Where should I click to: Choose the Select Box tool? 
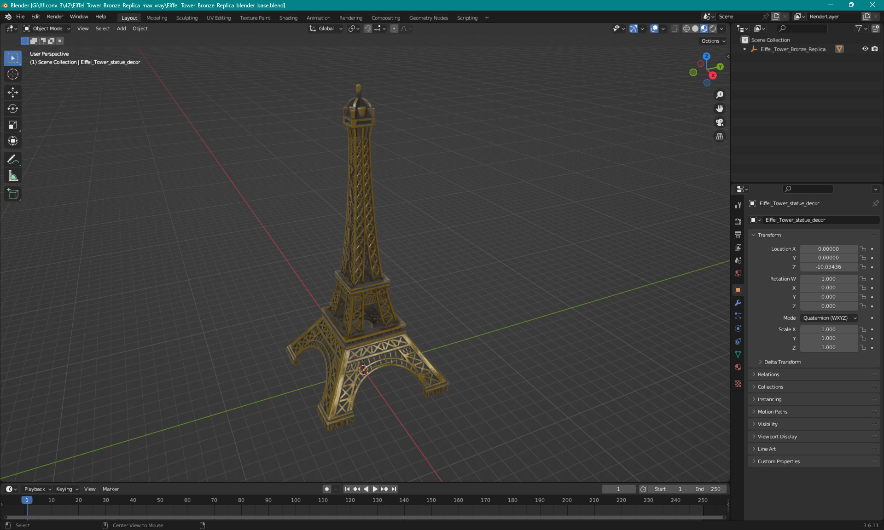coord(13,58)
